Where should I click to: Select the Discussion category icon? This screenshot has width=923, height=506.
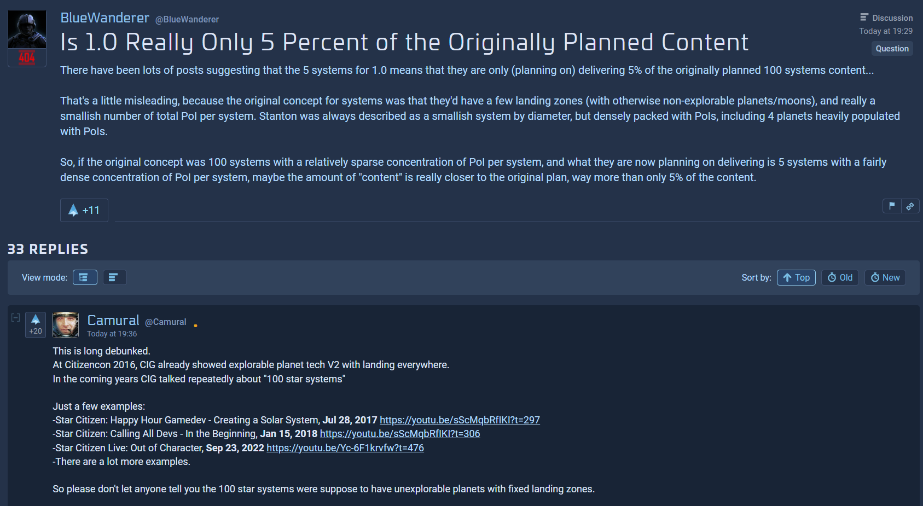pos(864,18)
